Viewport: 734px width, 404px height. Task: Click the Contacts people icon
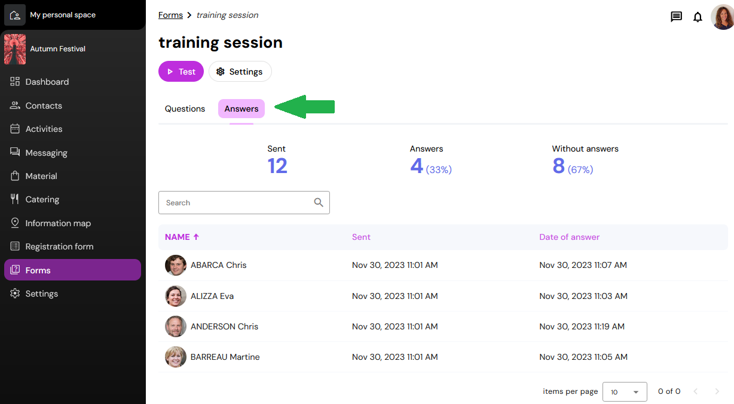[x=15, y=106]
